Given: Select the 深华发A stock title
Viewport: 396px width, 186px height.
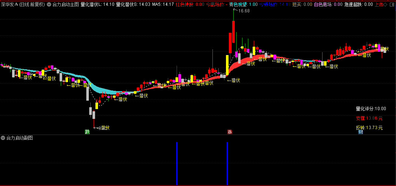Looking at the screenshot, I should pyautogui.click(x=10, y=4).
